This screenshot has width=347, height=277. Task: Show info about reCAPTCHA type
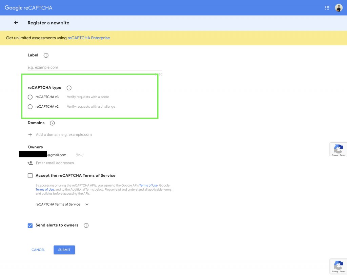(x=69, y=88)
